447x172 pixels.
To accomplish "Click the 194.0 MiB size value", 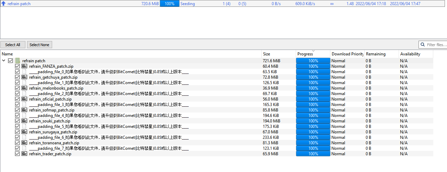I will (272, 121).
